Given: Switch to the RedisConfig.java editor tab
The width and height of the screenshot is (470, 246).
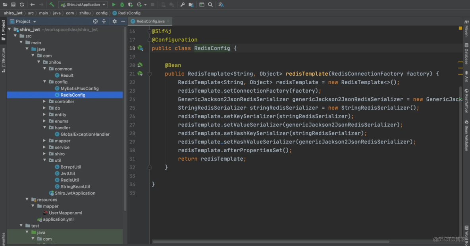Looking at the screenshot, I should click(150, 21).
